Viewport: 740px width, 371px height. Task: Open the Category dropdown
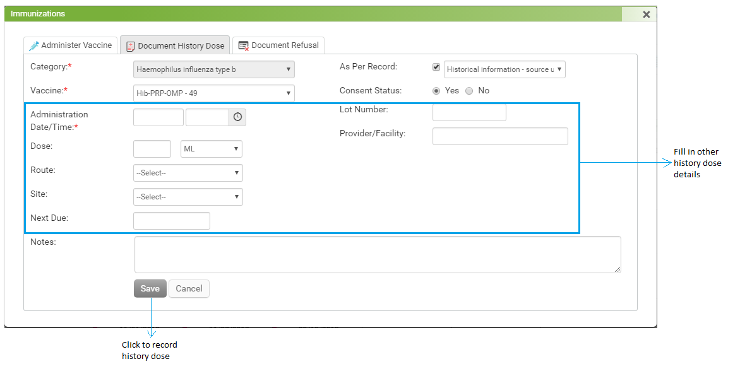(213, 69)
